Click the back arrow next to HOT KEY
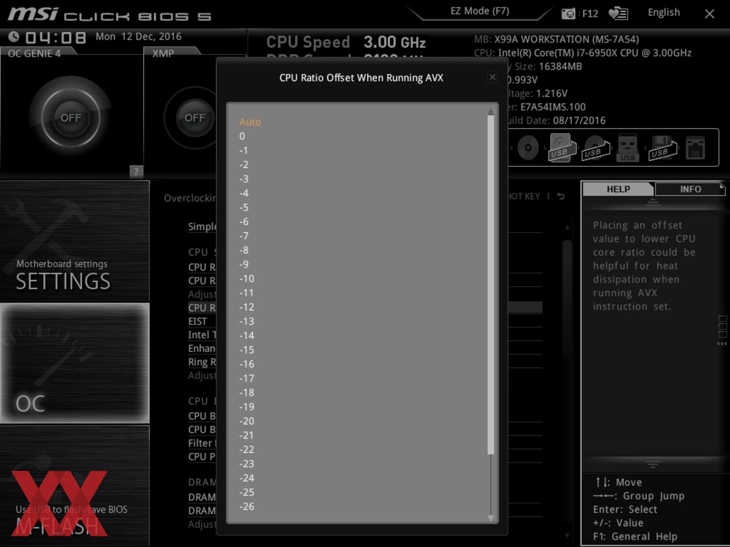This screenshot has width=730, height=547. coord(561,196)
